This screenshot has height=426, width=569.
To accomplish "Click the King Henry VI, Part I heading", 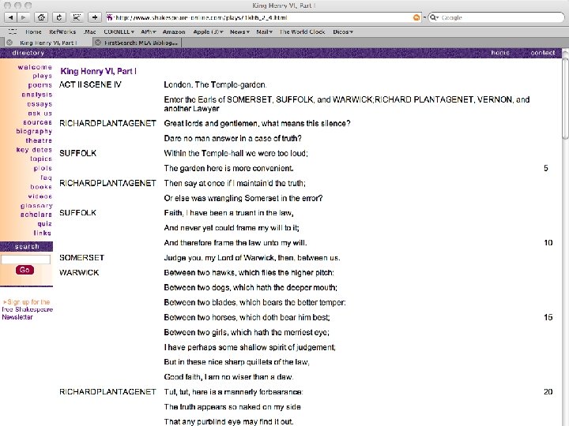I will click(x=98, y=71).
